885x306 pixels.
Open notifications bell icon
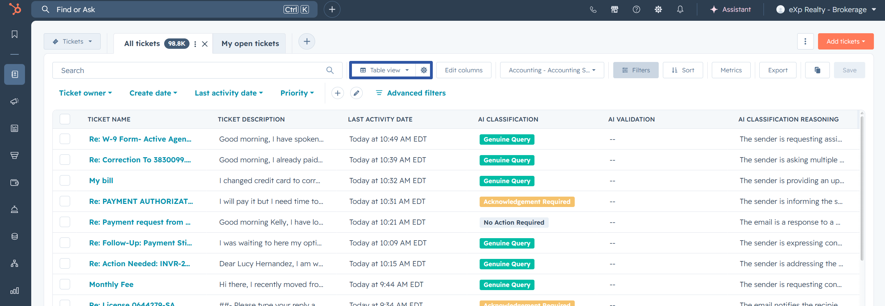(680, 10)
